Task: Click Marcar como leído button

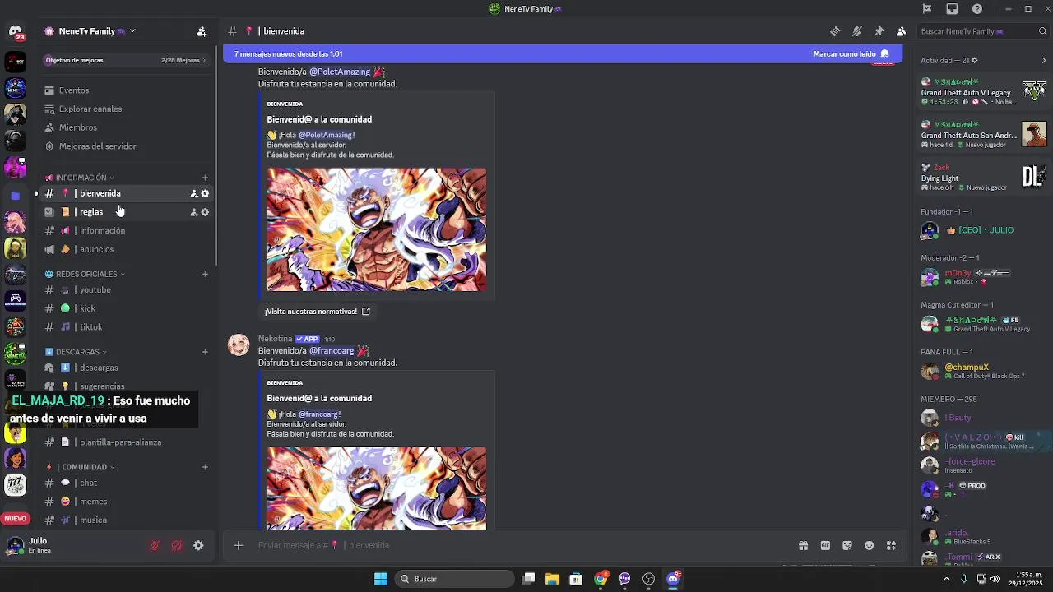Action: coord(851,53)
